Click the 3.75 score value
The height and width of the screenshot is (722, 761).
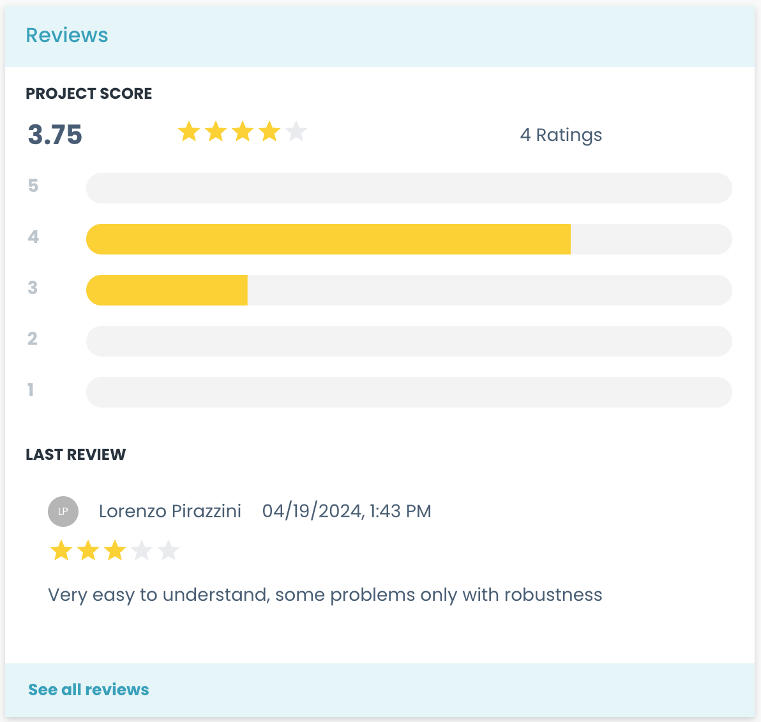pos(54,135)
